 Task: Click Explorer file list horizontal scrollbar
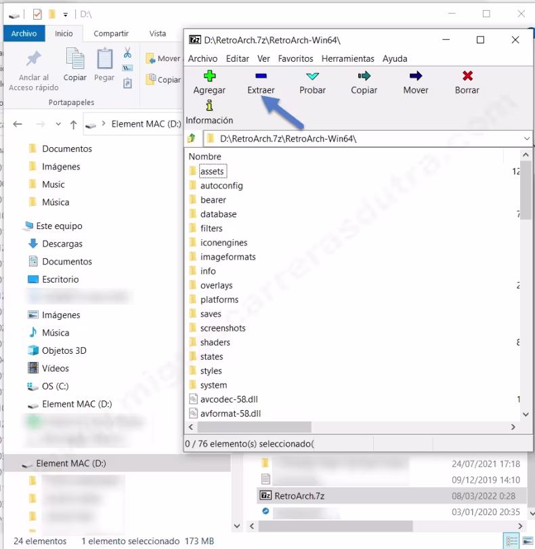[x=335, y=525]
